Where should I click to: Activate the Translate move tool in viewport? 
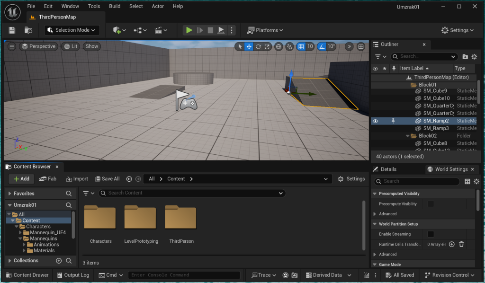[249, 47]
